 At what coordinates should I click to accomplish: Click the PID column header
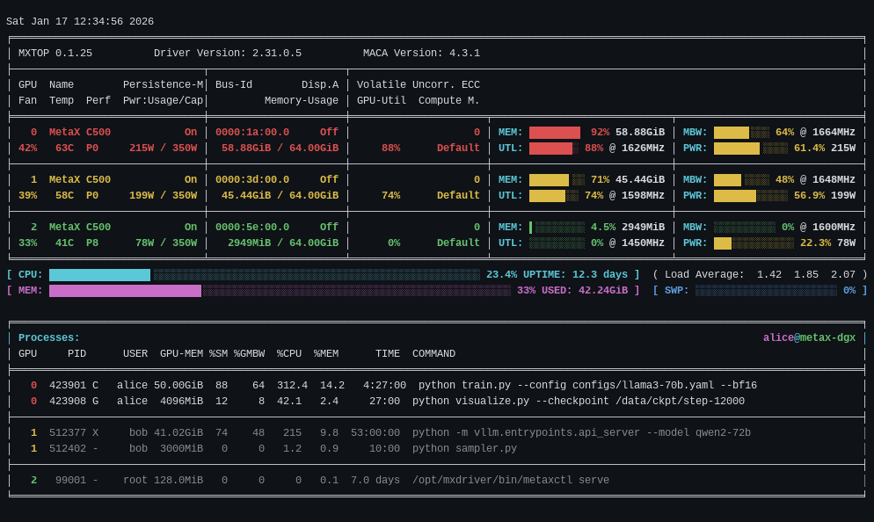pos(76,354)
